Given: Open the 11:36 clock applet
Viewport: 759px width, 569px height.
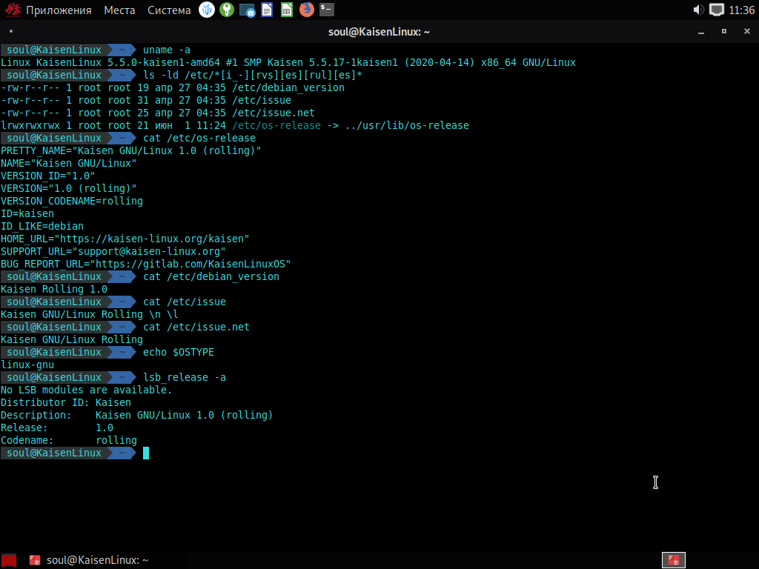Looking at the screenshot, I should [741, 10].
